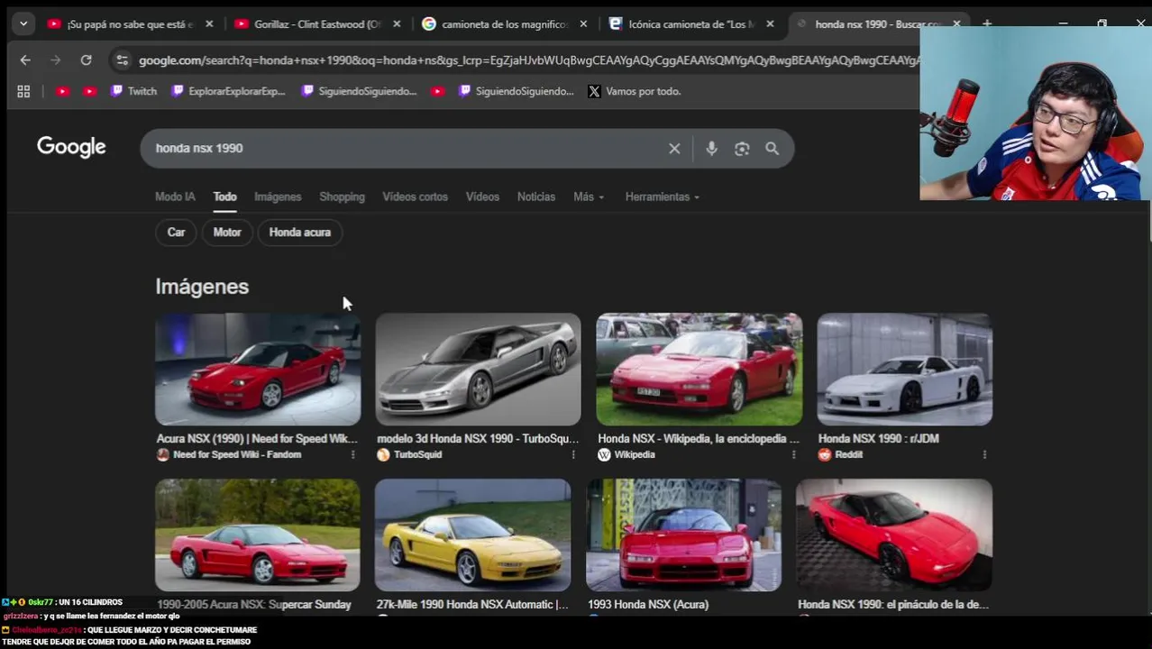This screenshot has width=1152, height=649.
Task: Open the Need for Speed Wiki NSX thumbnail
Action: click(x=258, y=369)
